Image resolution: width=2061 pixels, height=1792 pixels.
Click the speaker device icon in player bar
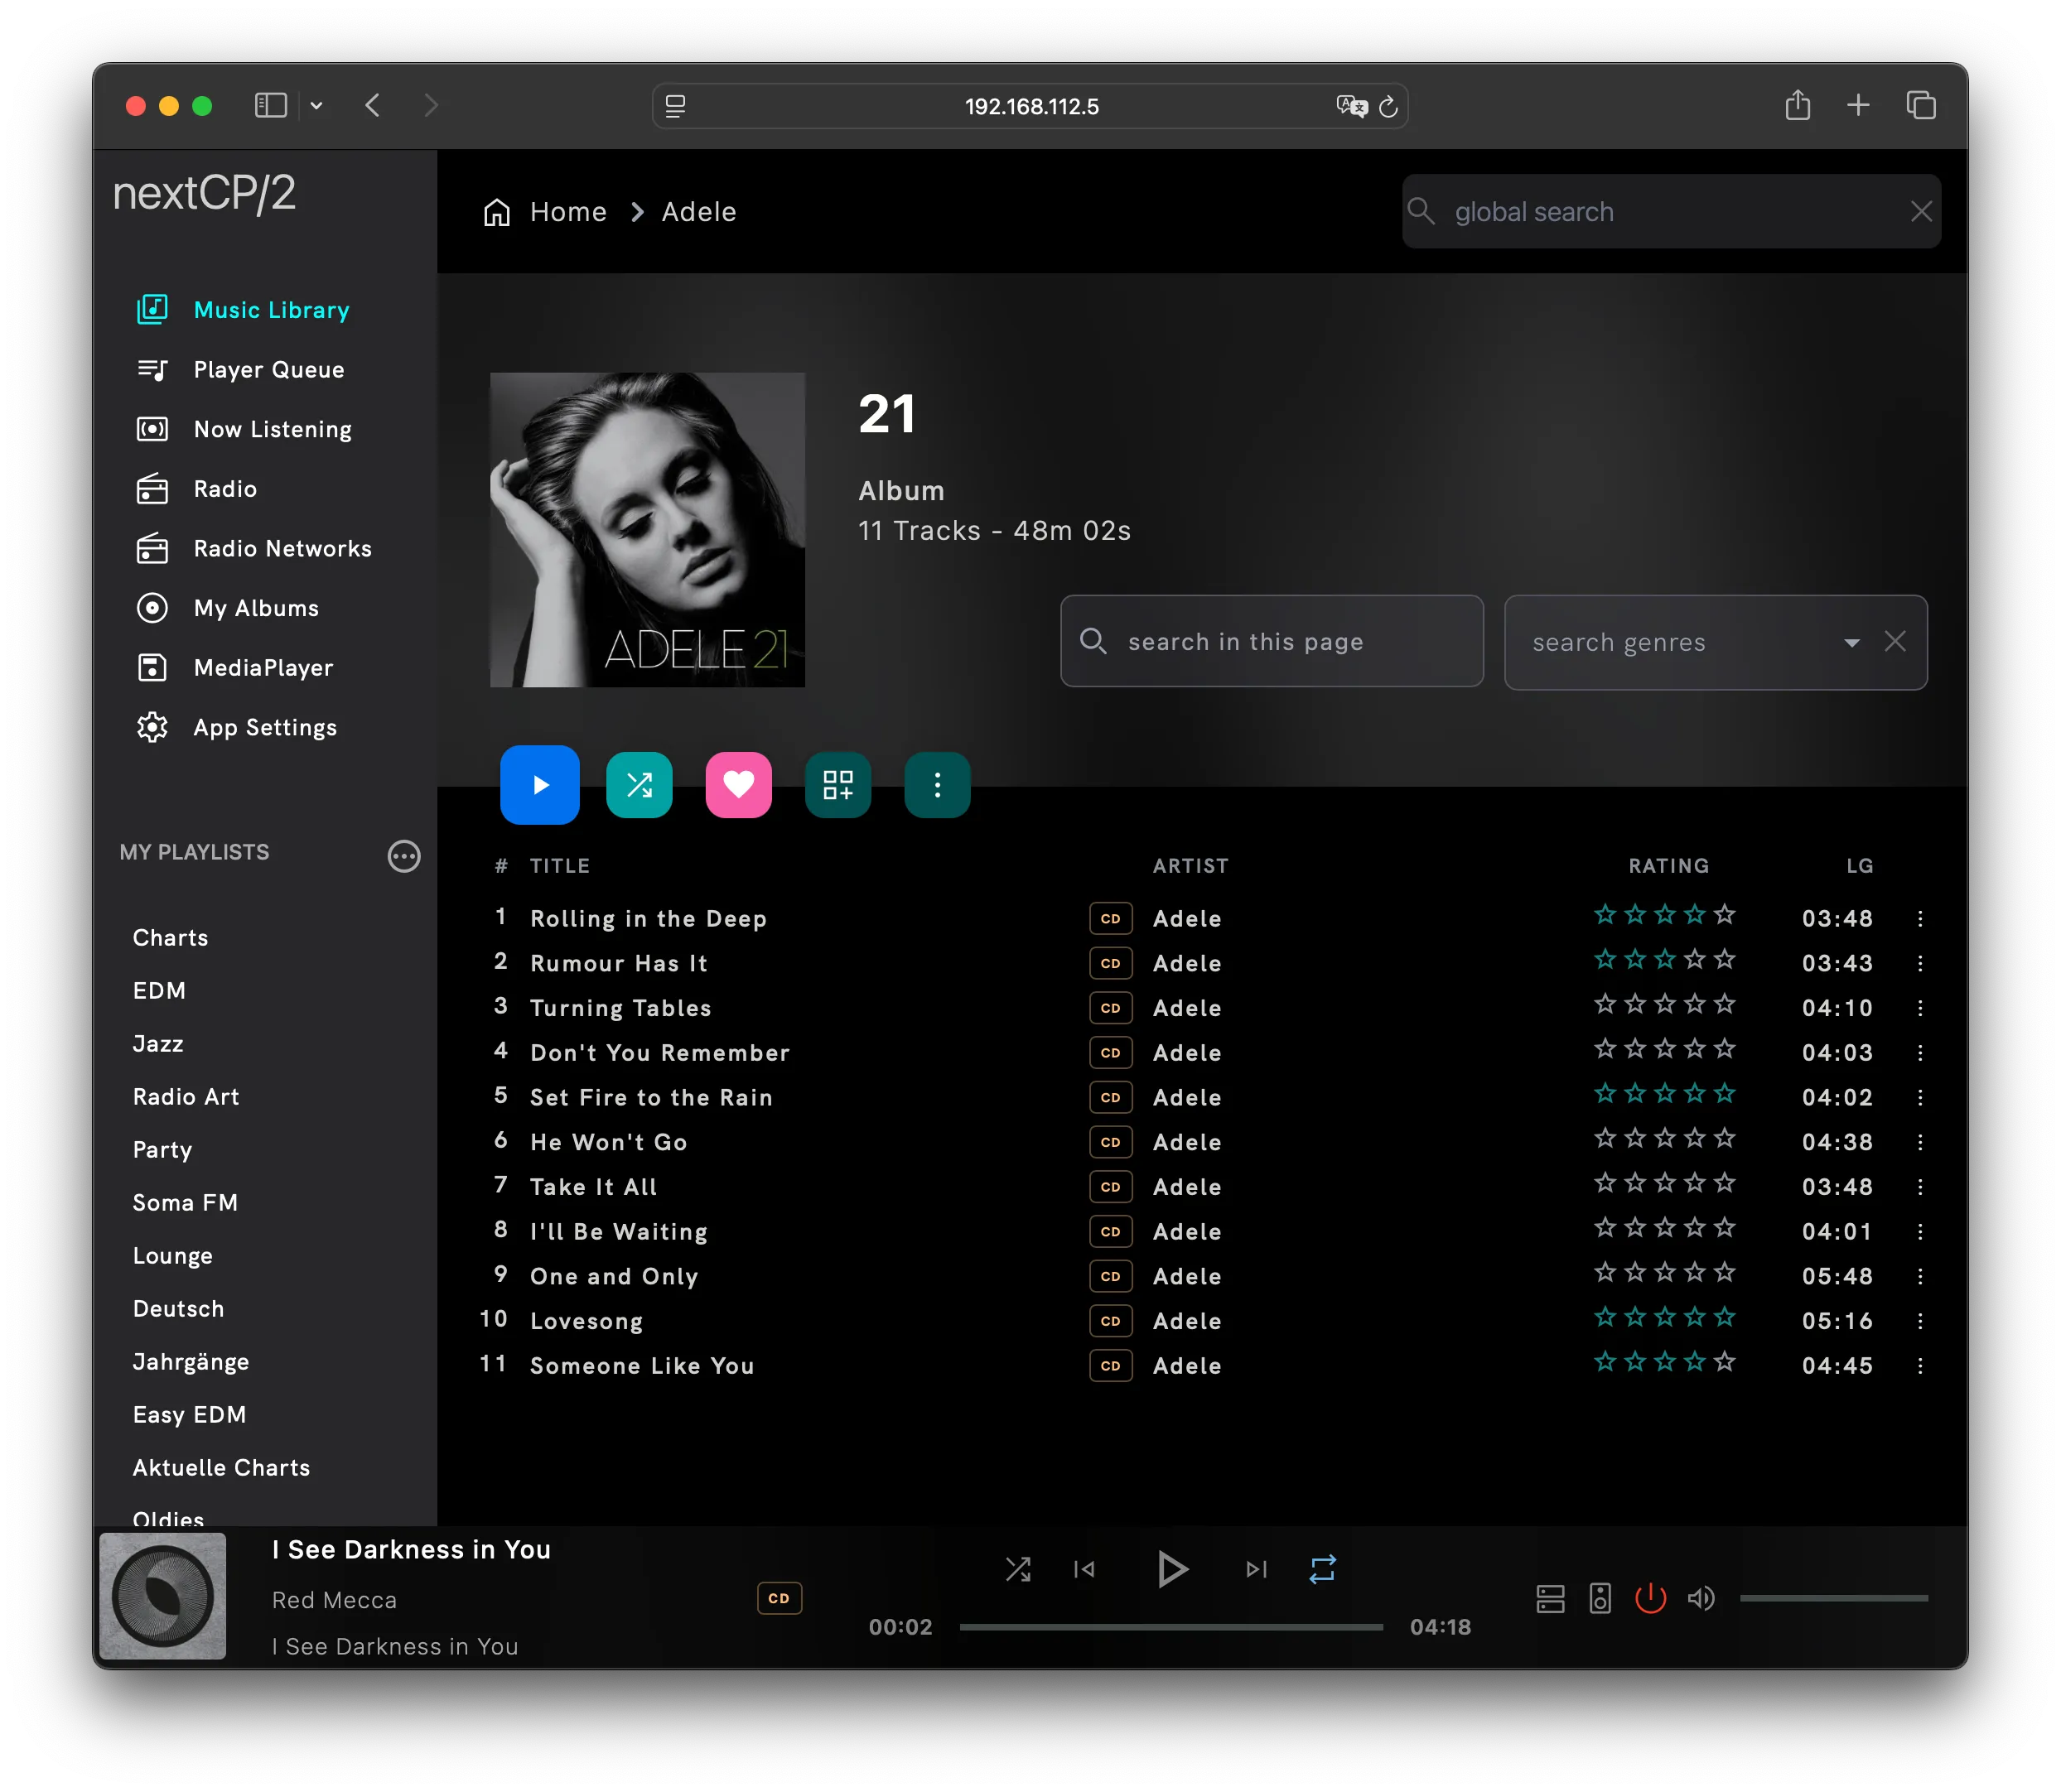(1600, 1598)
